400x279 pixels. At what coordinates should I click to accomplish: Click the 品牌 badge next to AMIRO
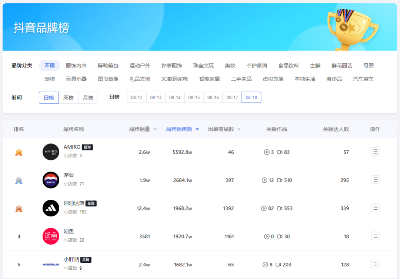[x=87, y=147]
